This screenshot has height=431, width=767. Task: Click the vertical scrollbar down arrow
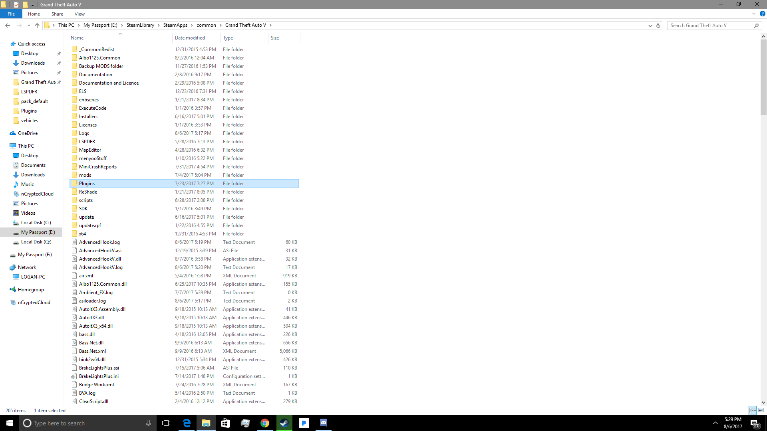763,403
